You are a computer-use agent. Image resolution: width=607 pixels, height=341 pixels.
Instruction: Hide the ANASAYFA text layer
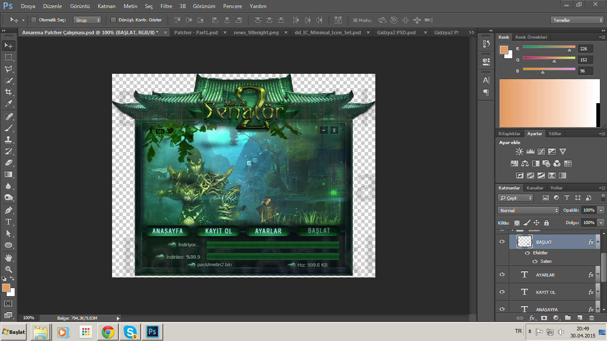click(502, 309)
